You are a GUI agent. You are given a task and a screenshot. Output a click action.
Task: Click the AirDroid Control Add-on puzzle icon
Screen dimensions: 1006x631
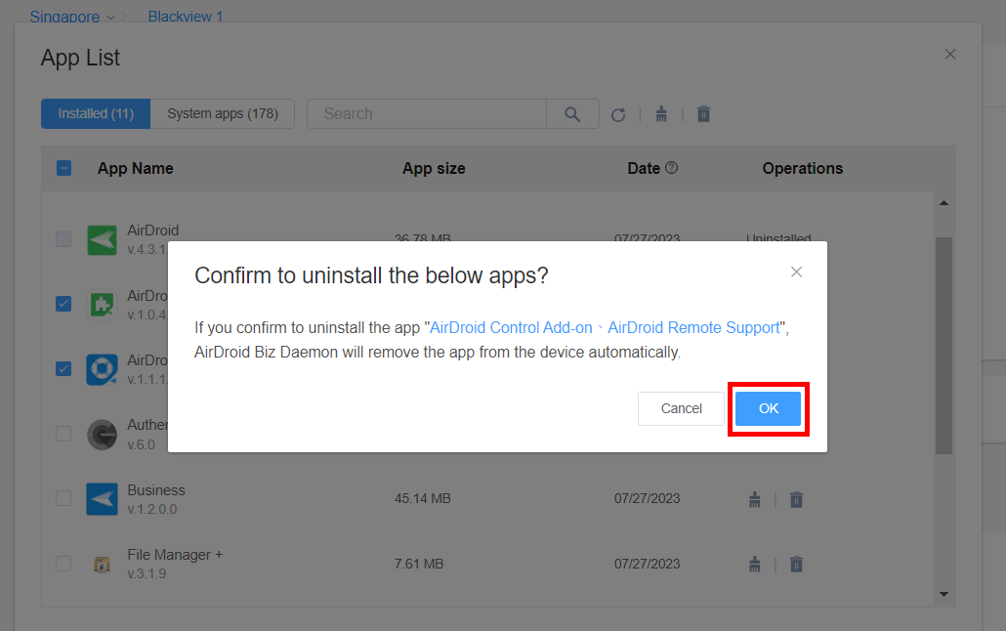coord(102,304)
